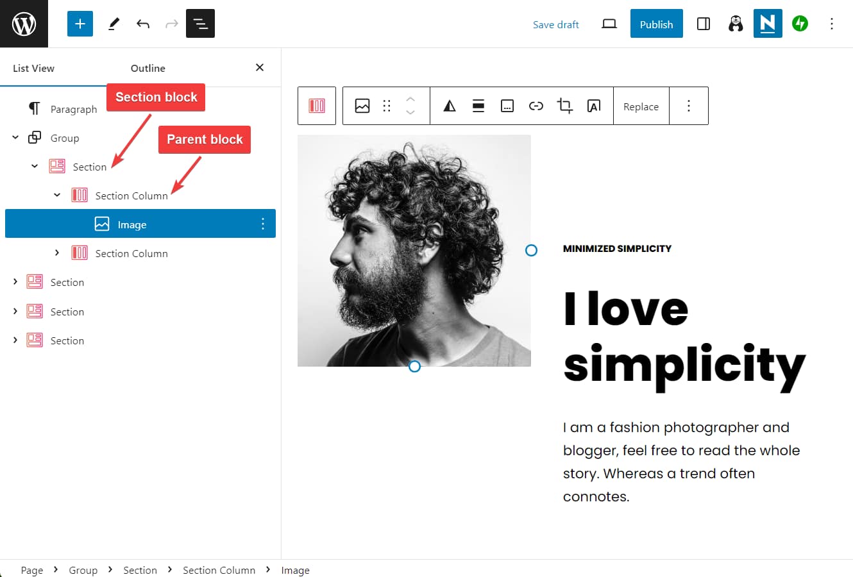Collapse the Group block in list

point(15,137)
